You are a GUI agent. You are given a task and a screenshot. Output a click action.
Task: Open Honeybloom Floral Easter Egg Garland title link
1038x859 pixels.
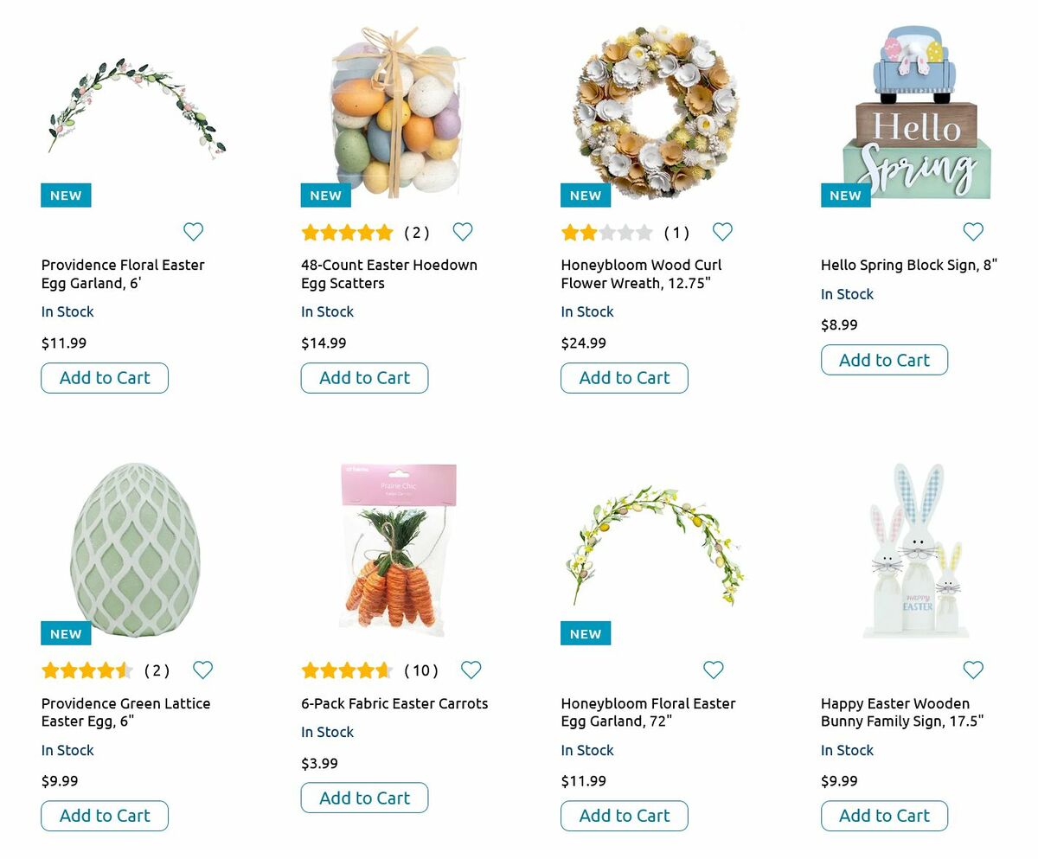[648, 712]
